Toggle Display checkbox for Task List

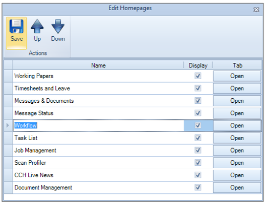(198, 138)
